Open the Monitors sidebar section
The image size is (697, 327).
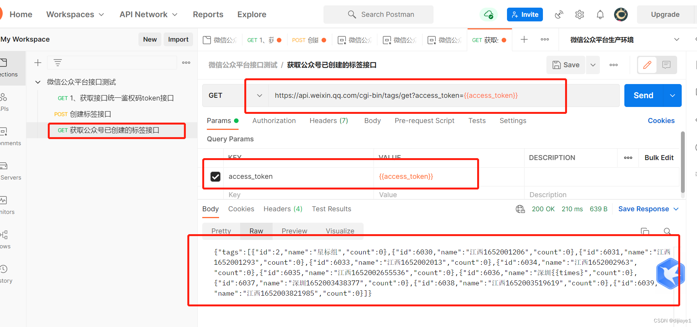(x=7, y=206)
